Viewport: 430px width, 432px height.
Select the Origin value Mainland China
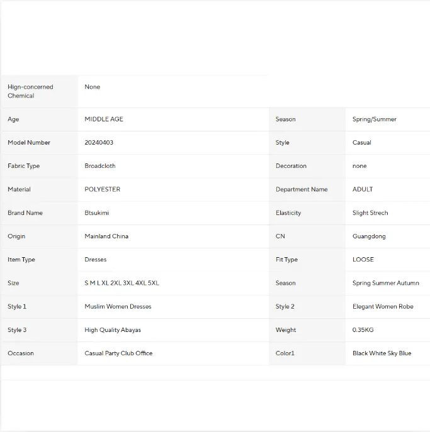(x=106, y=236)
